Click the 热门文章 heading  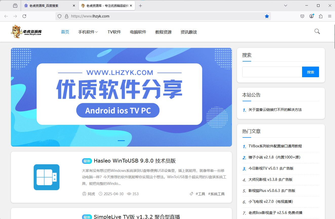coord(251,131)
